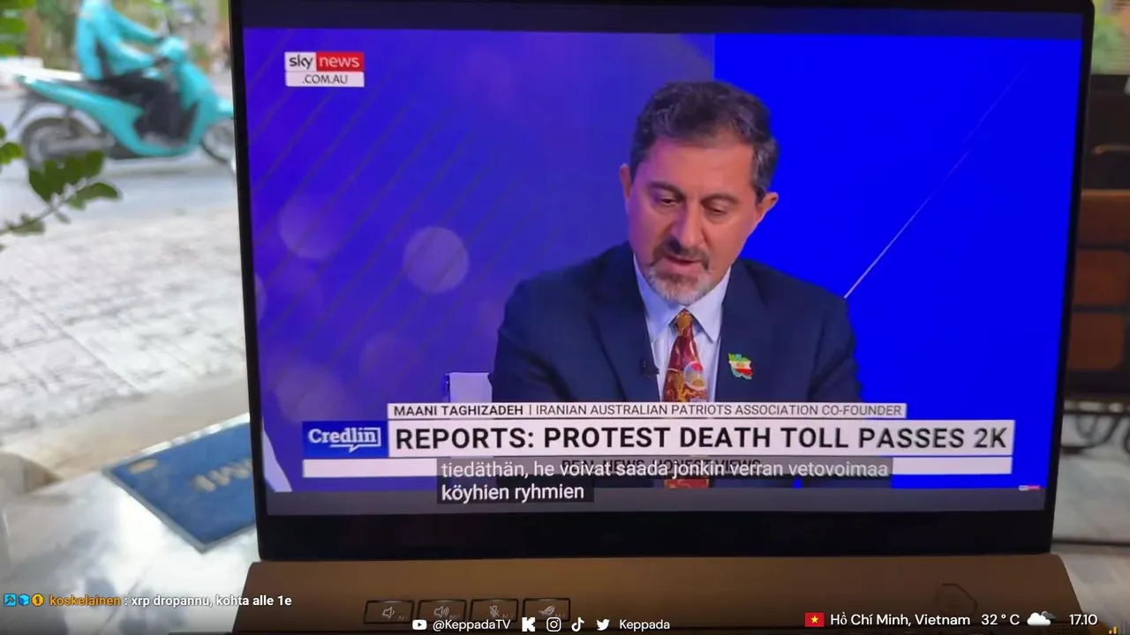This screenshot has width=1130, height=635.
Task: Click the MAANI TAGHIZADEH name caption
Action: coord(457,410)
